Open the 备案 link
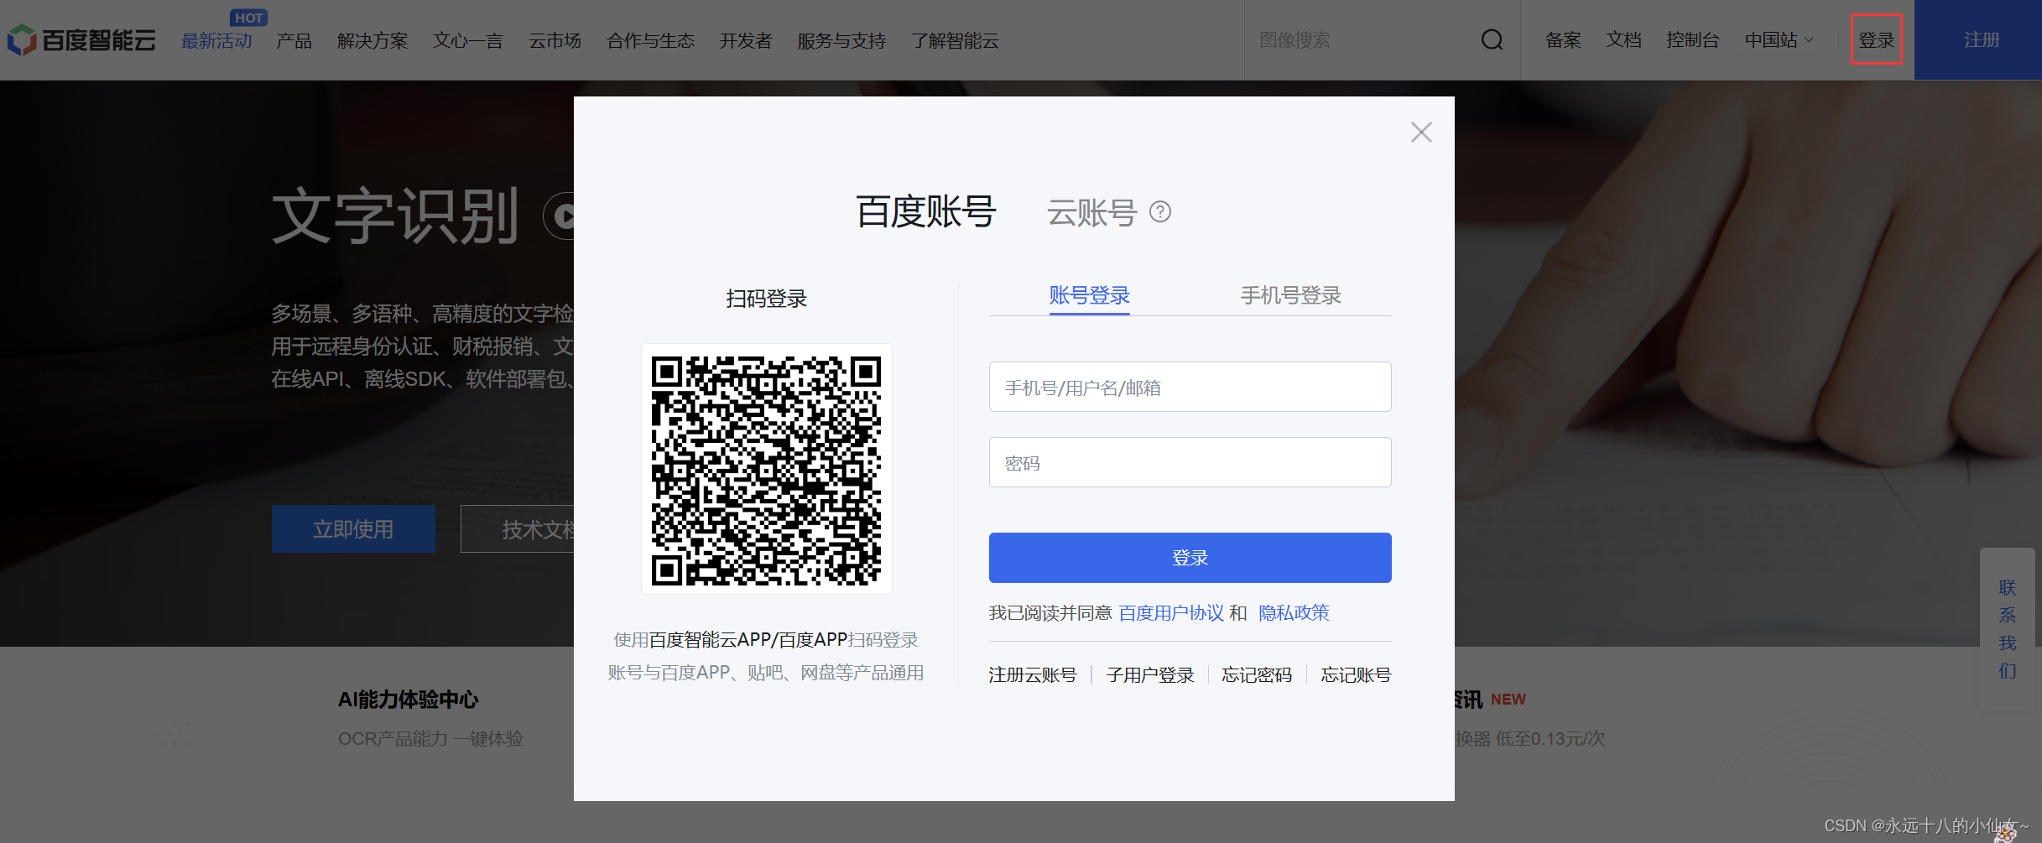 pyautogui.click(x=1563, y=39)
